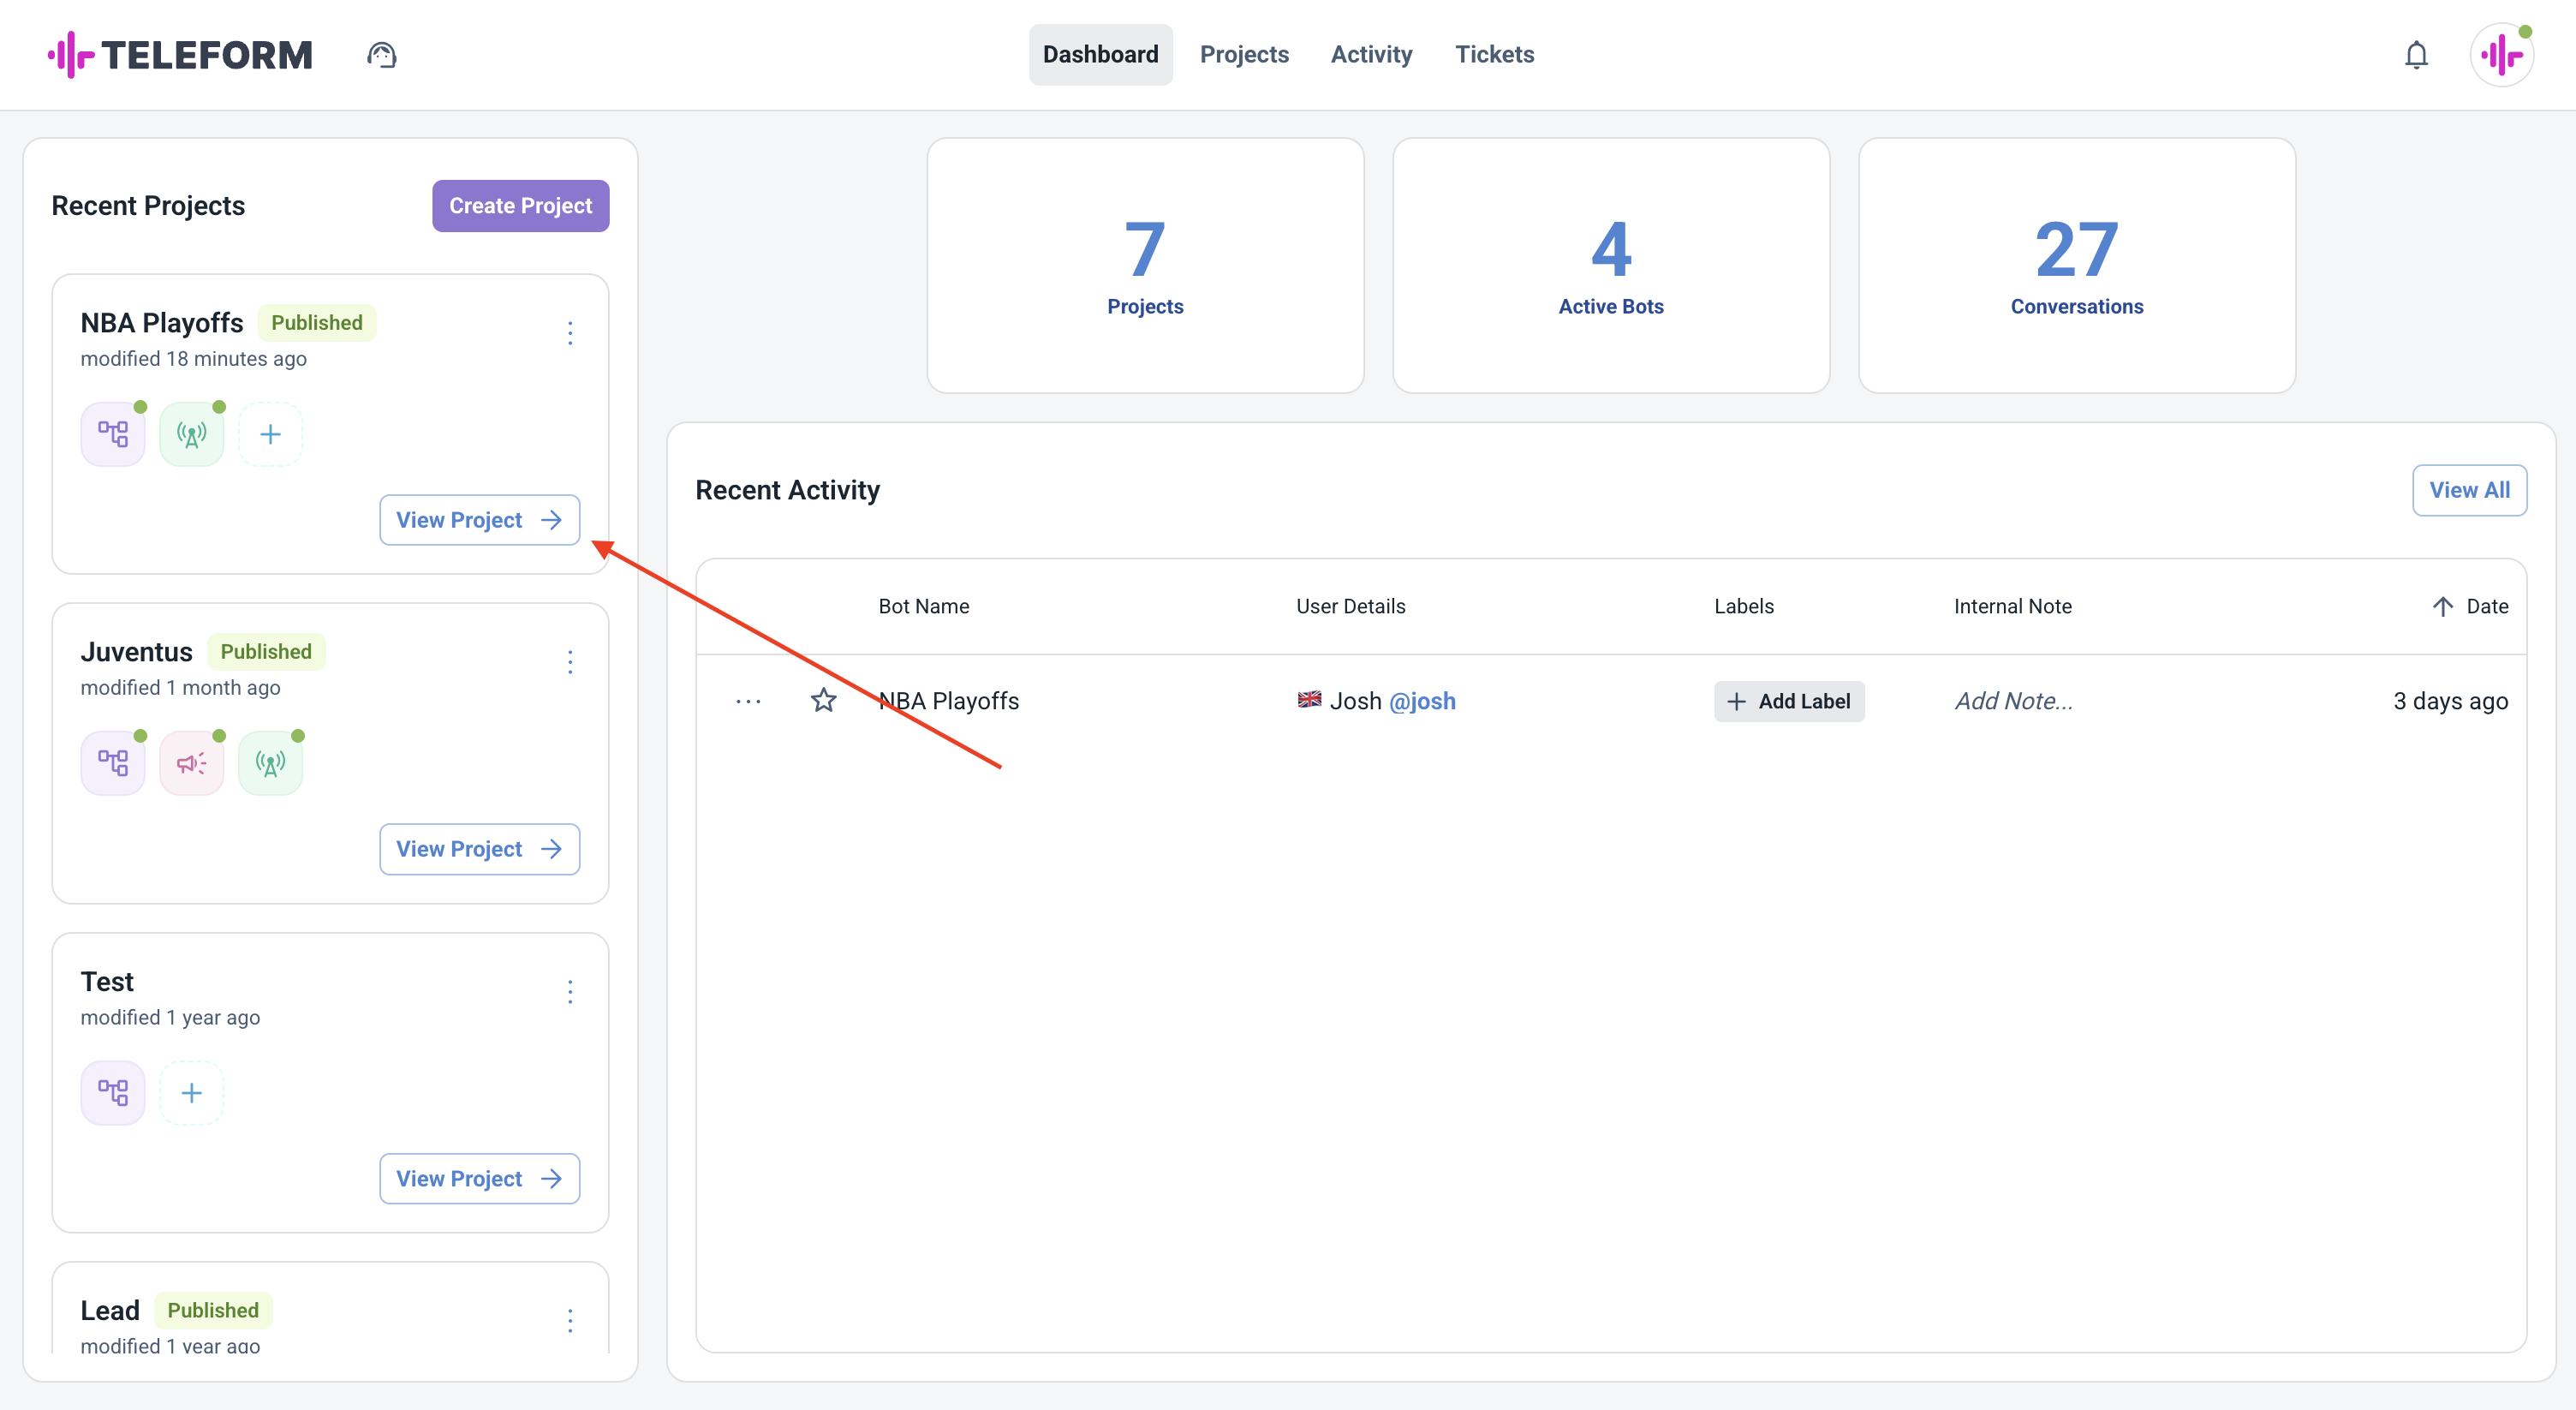Click the Add Note field

(2013, 701)
